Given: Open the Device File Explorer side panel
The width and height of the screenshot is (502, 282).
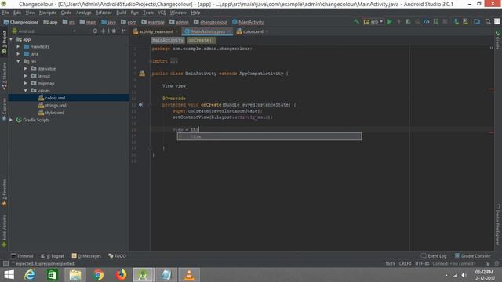Looking at the screenshot, I should click(x=498, y=225).
